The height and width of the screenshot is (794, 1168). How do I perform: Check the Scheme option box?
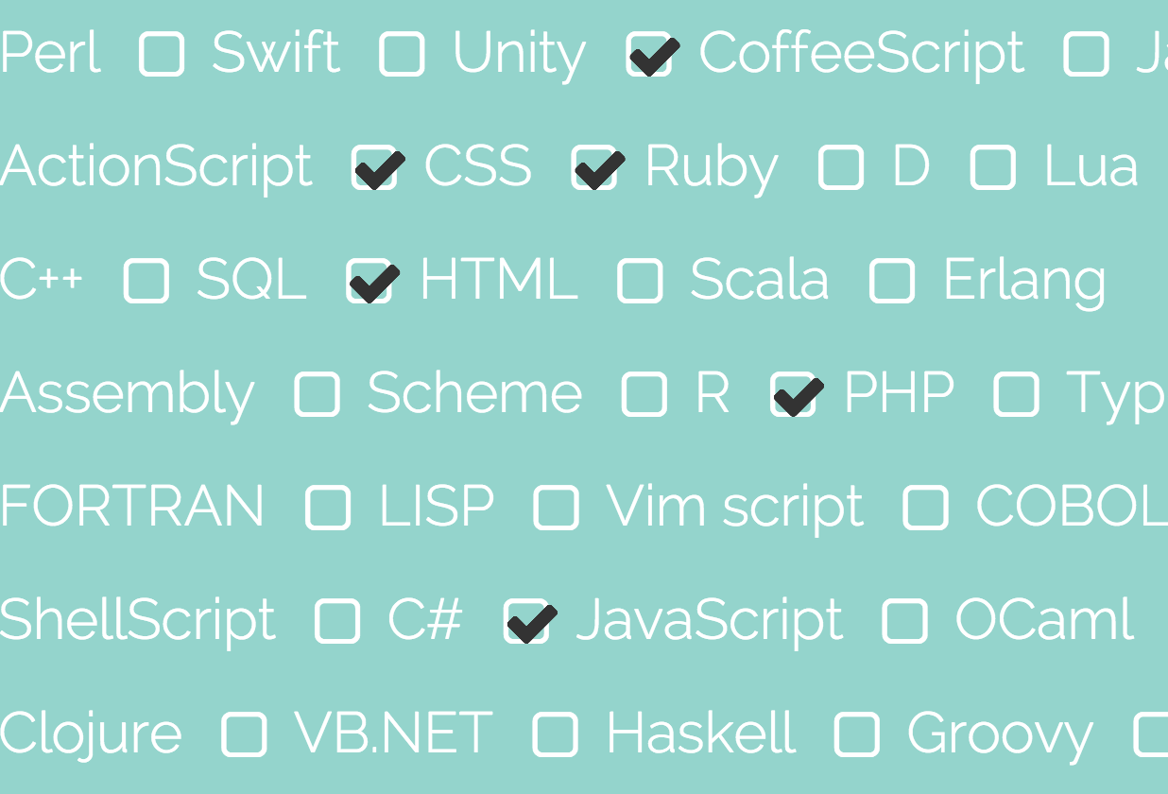pyautogui.click(x=318, y=394)
